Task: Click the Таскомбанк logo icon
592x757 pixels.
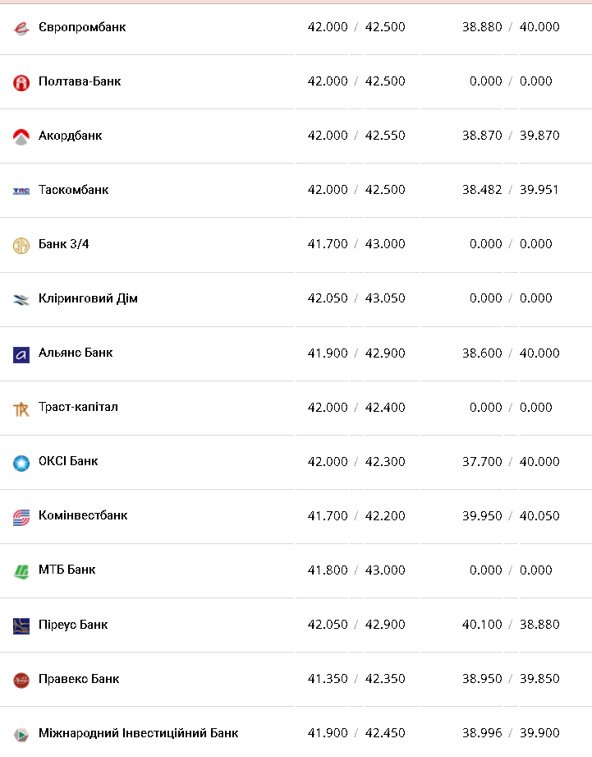Action: (x=21, y=191)
